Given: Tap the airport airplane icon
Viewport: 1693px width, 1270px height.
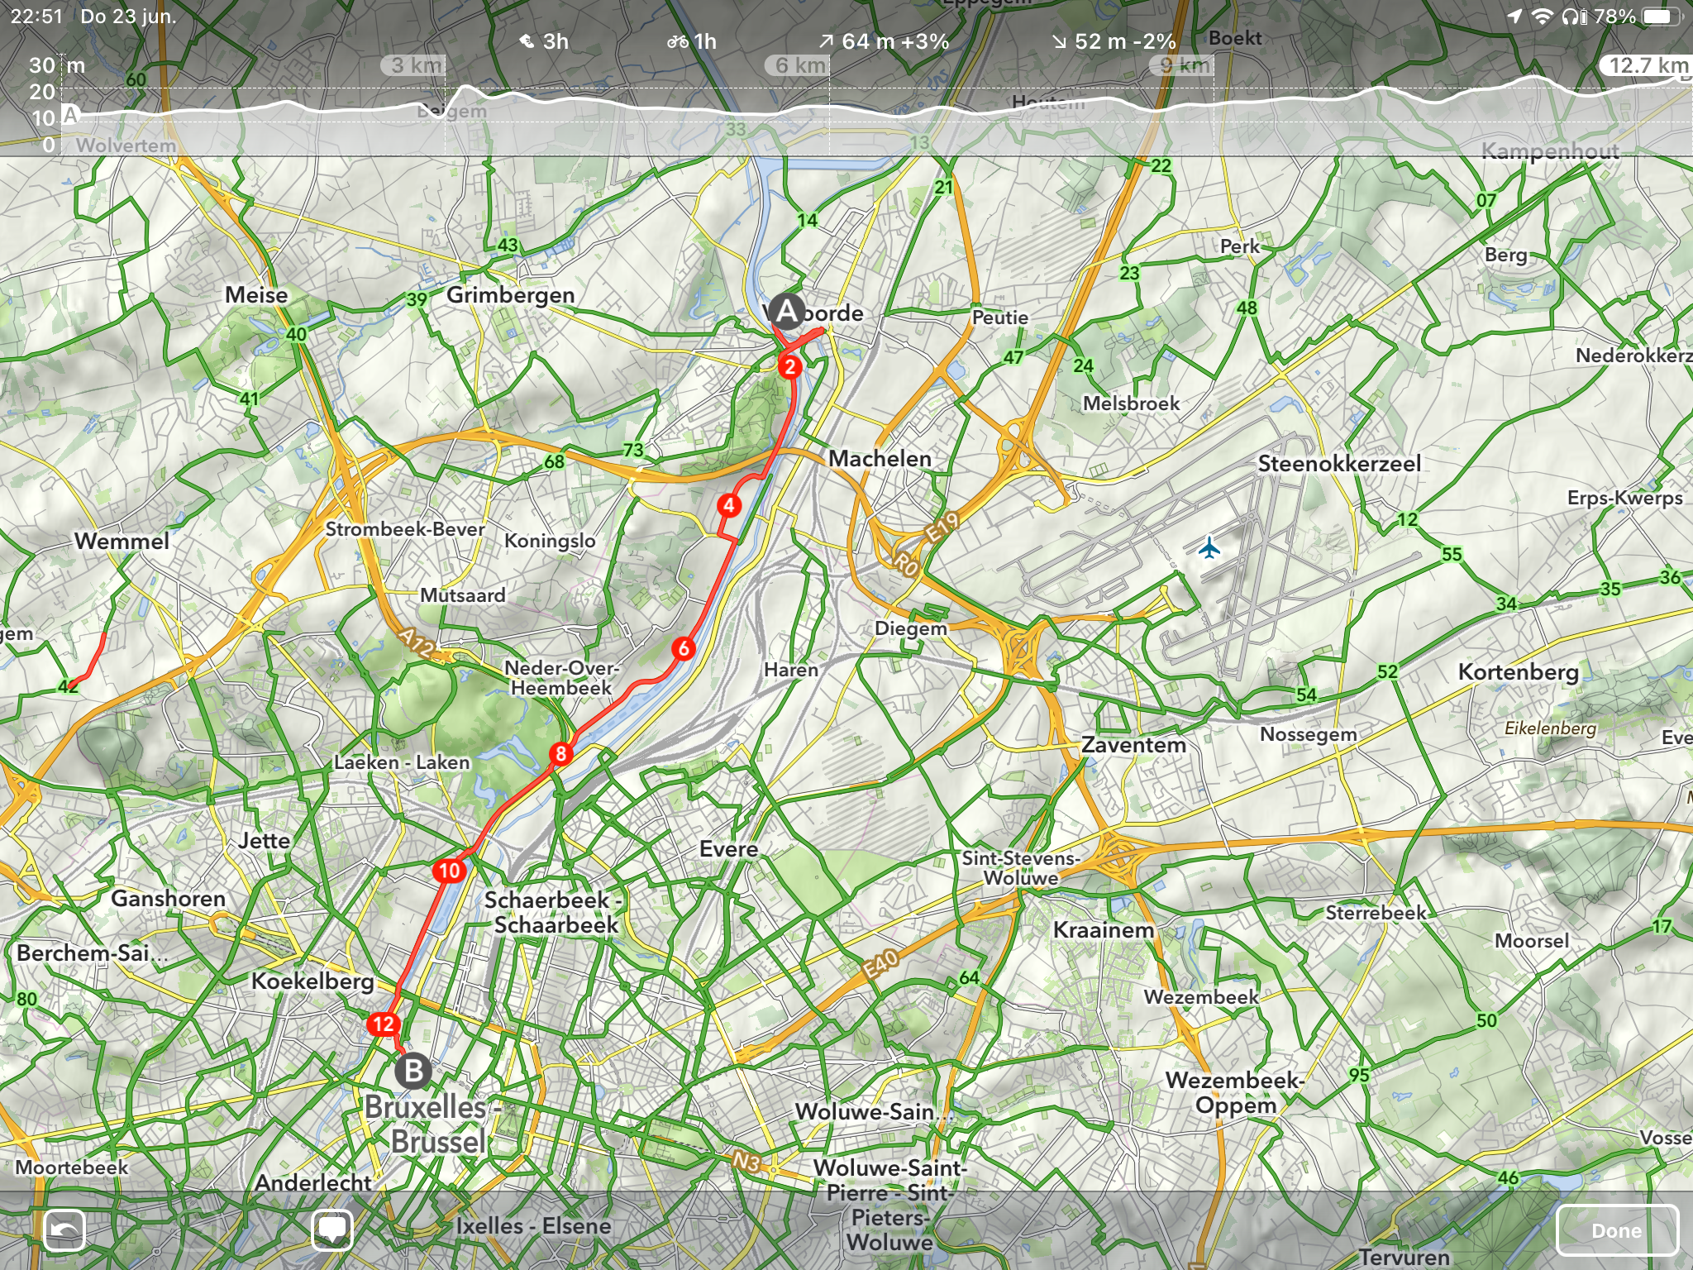Looking at the screenshot, I should [x=1209, y=547].
